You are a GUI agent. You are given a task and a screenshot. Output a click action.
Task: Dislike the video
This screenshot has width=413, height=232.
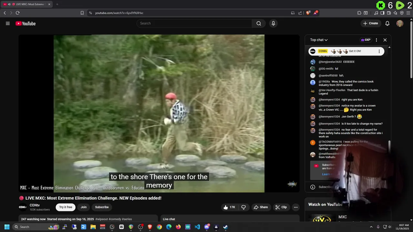pyautogui.click(x=244, y=207)
